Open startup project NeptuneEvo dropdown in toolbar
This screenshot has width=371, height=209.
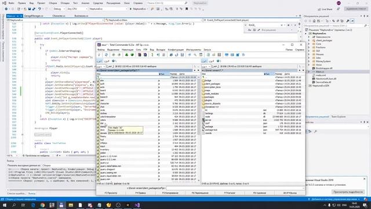click(x=108, y=9)
